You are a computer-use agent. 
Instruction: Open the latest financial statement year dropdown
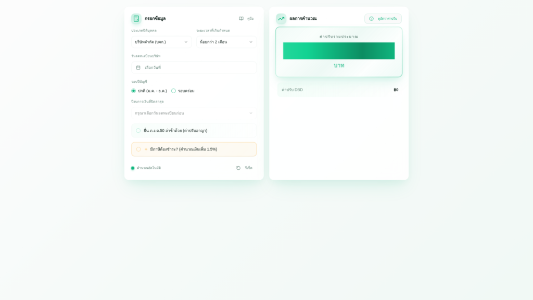point(194,113)
